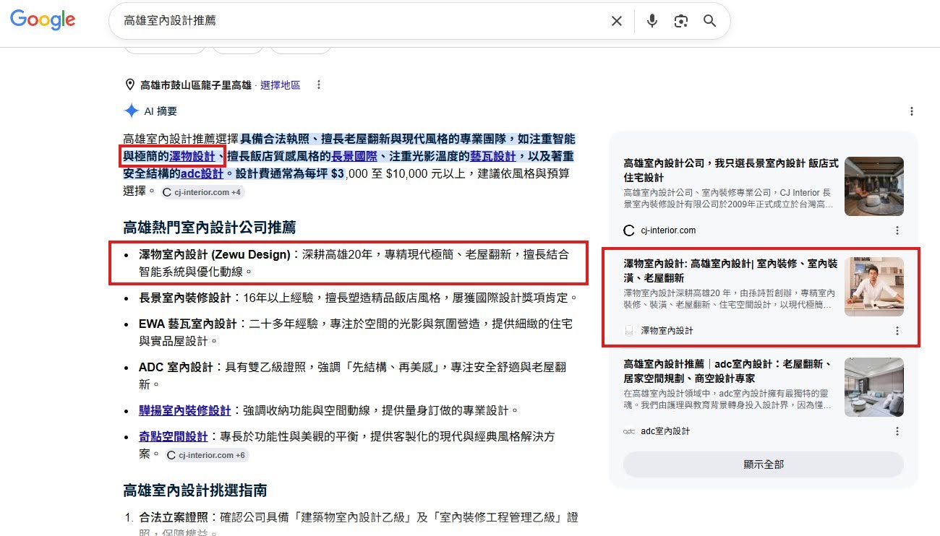Click the 選擇地區 link
This screenshot has height=536, width=940.
coord(280,85)
